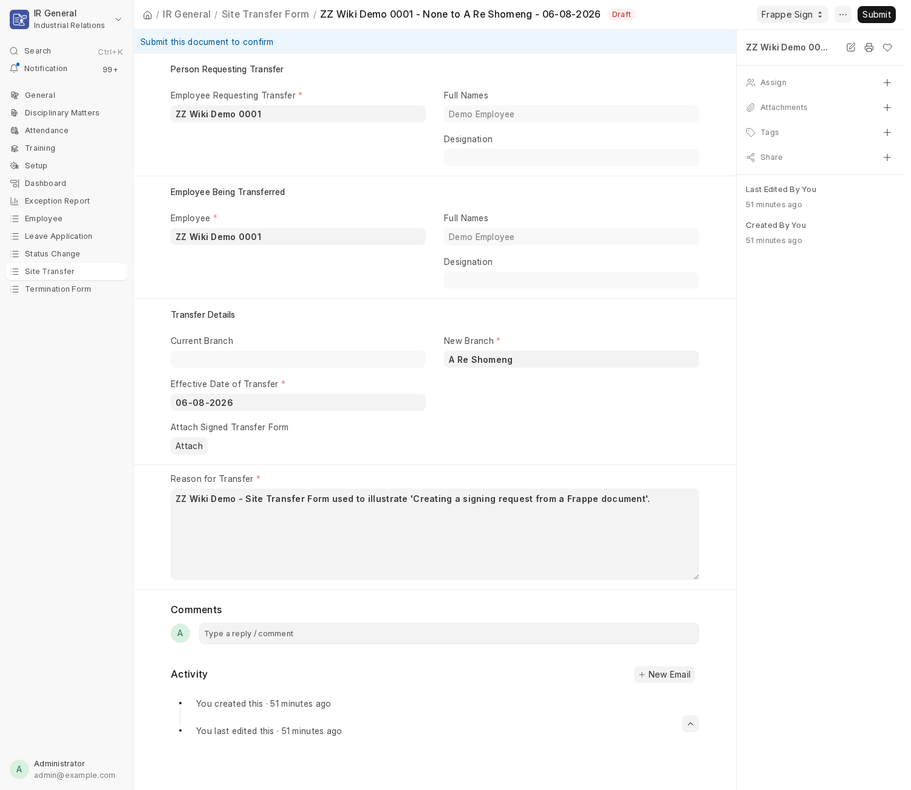Open the Frappe Sign dropdown
The width and height of the screenshot is (911, 790).
(792, 15)
